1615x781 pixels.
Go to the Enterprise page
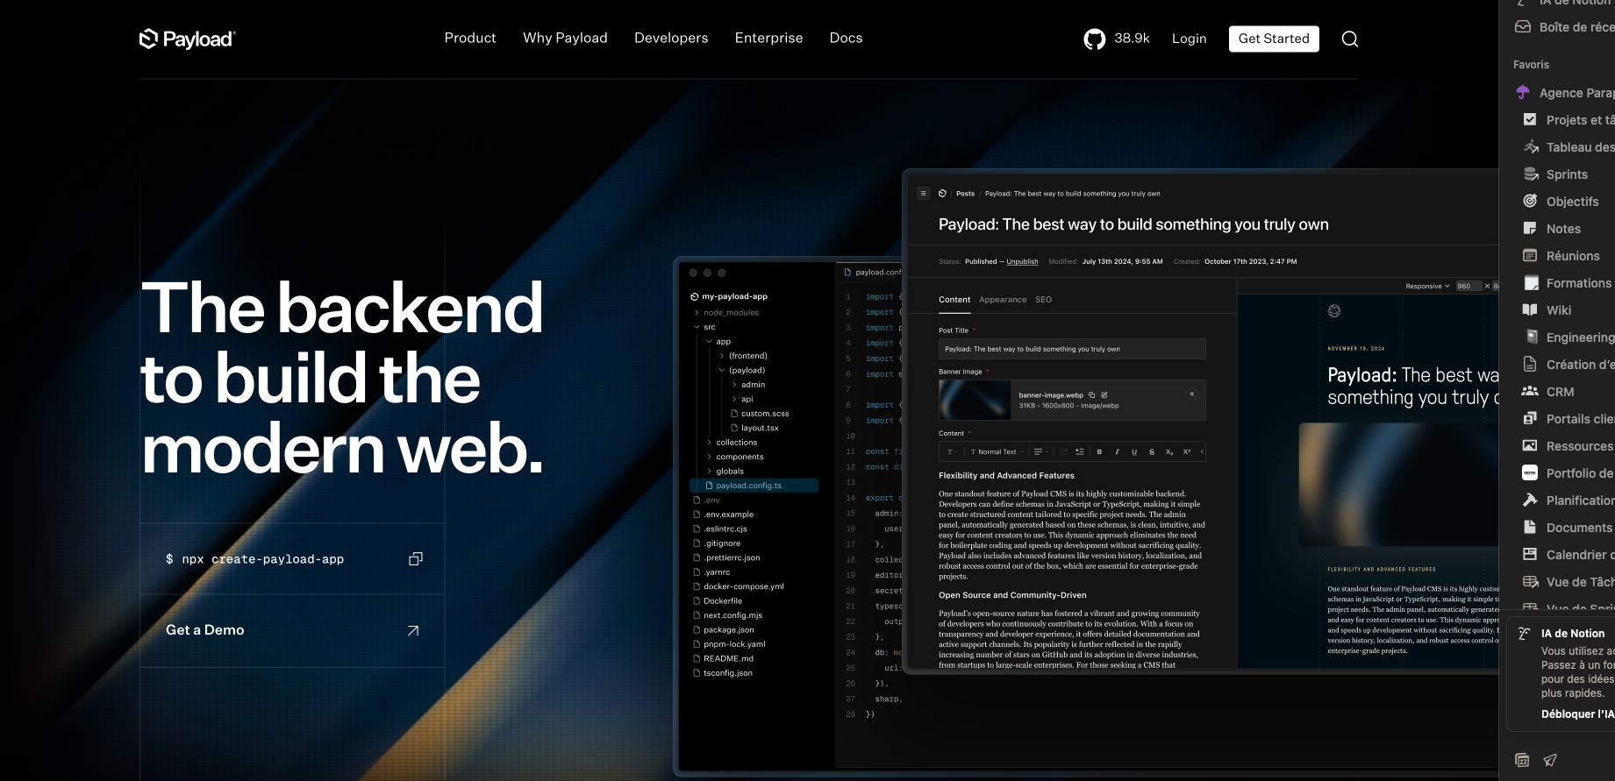(768, 38)
